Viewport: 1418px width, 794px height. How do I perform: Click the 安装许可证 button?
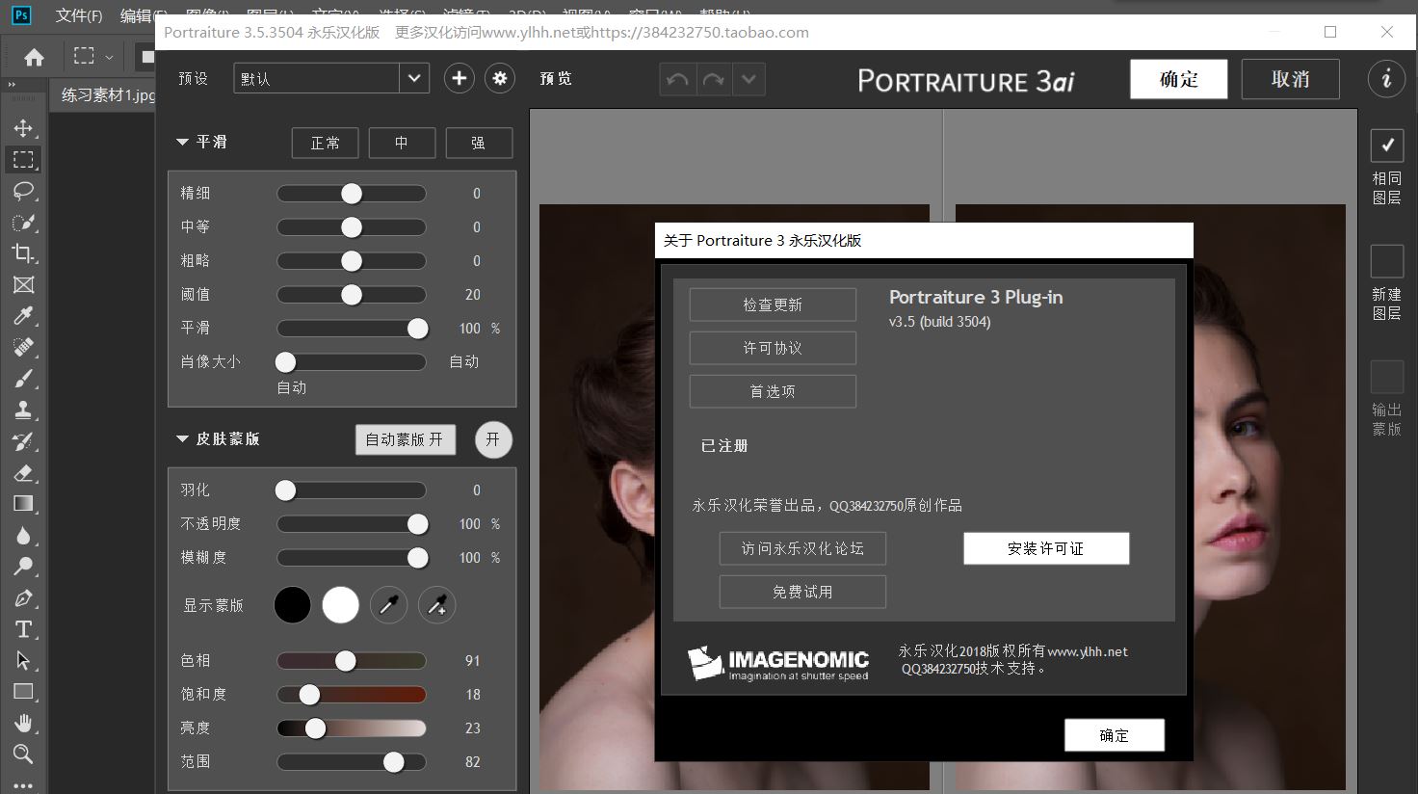(1046, 548)
